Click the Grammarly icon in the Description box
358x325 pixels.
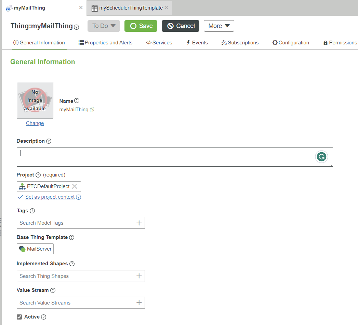(x=321, y=156)
